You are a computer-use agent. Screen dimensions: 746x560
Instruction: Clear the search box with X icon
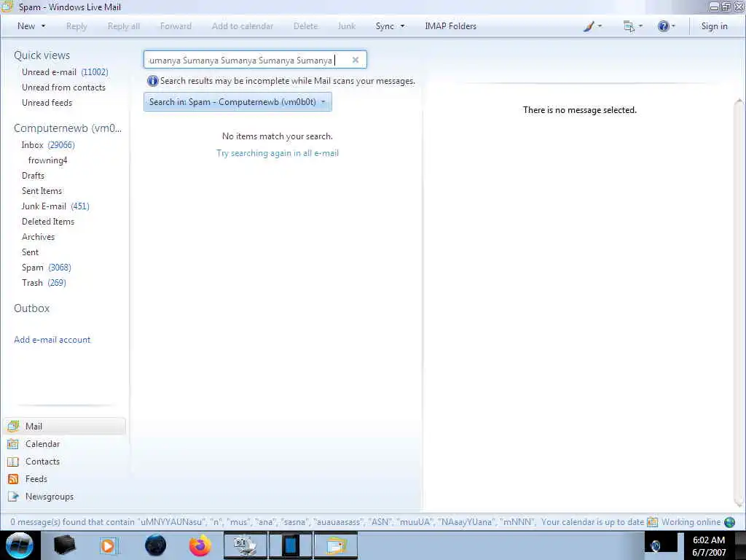pos(356,60)
